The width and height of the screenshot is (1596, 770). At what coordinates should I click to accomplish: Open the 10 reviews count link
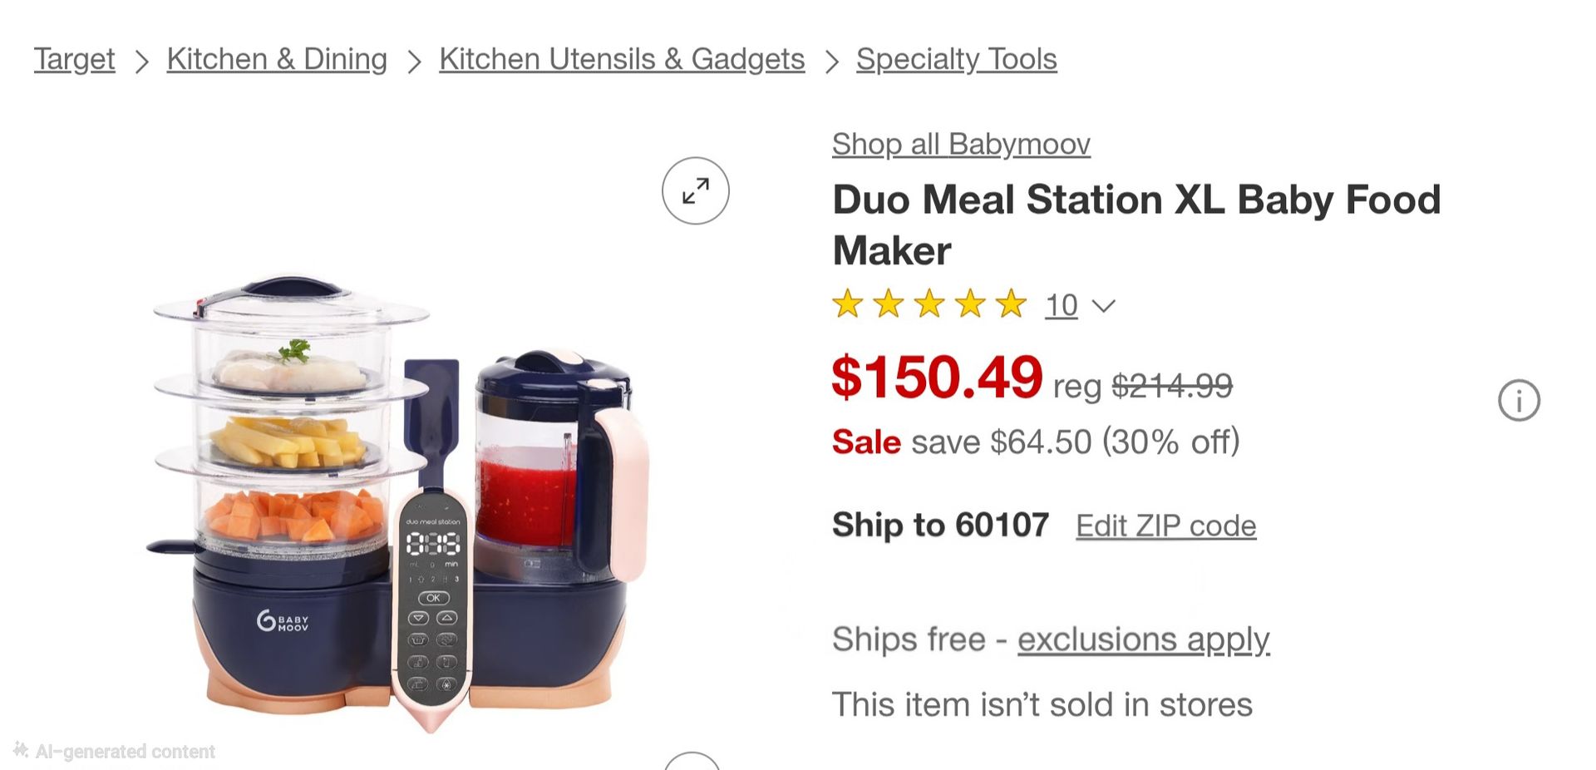1061,306
